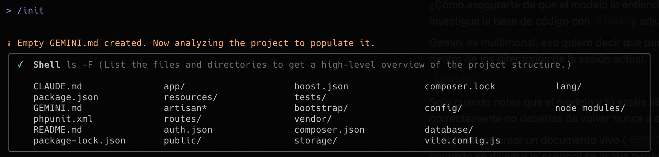
Task: Click the resources/ directory entry
Action: [x=191, y=97]
